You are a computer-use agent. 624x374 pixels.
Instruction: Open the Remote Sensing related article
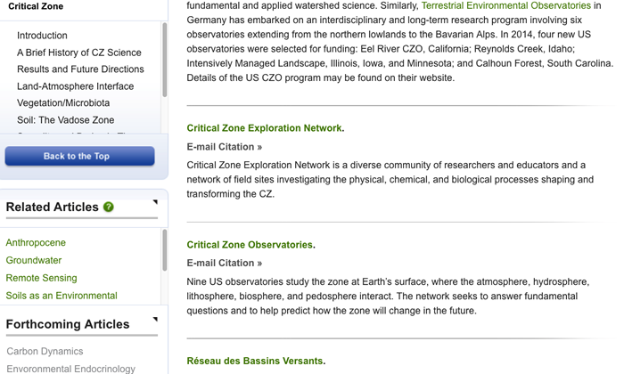coord(41,278)
